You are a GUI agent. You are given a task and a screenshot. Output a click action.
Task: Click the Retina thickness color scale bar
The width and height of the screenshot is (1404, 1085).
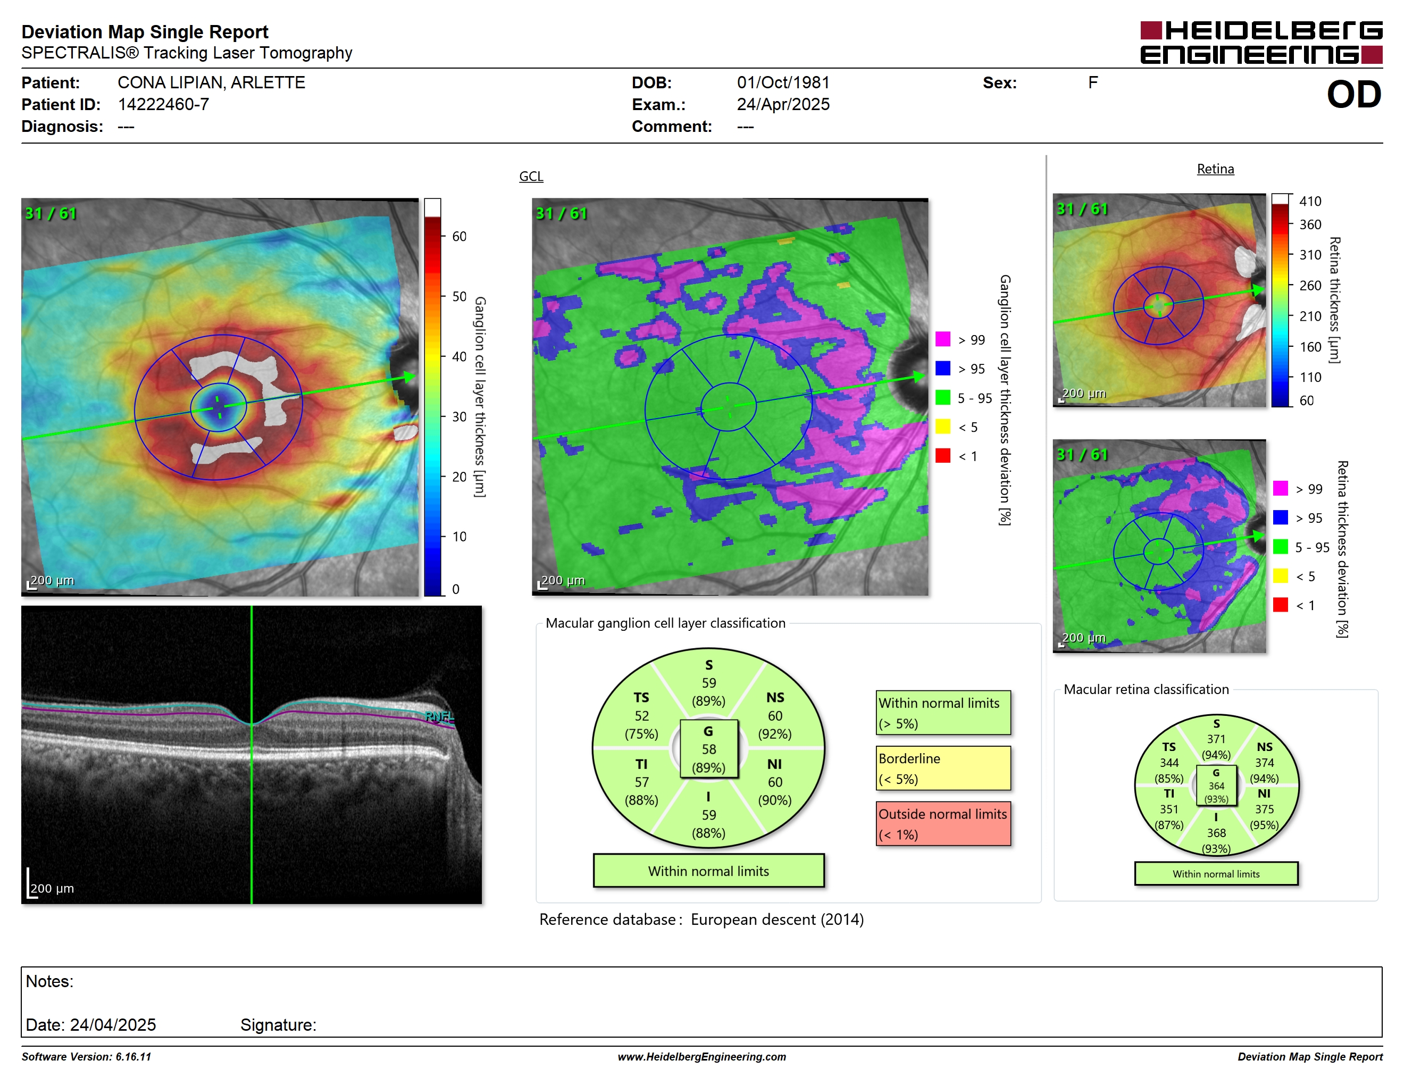point(1280,300)
